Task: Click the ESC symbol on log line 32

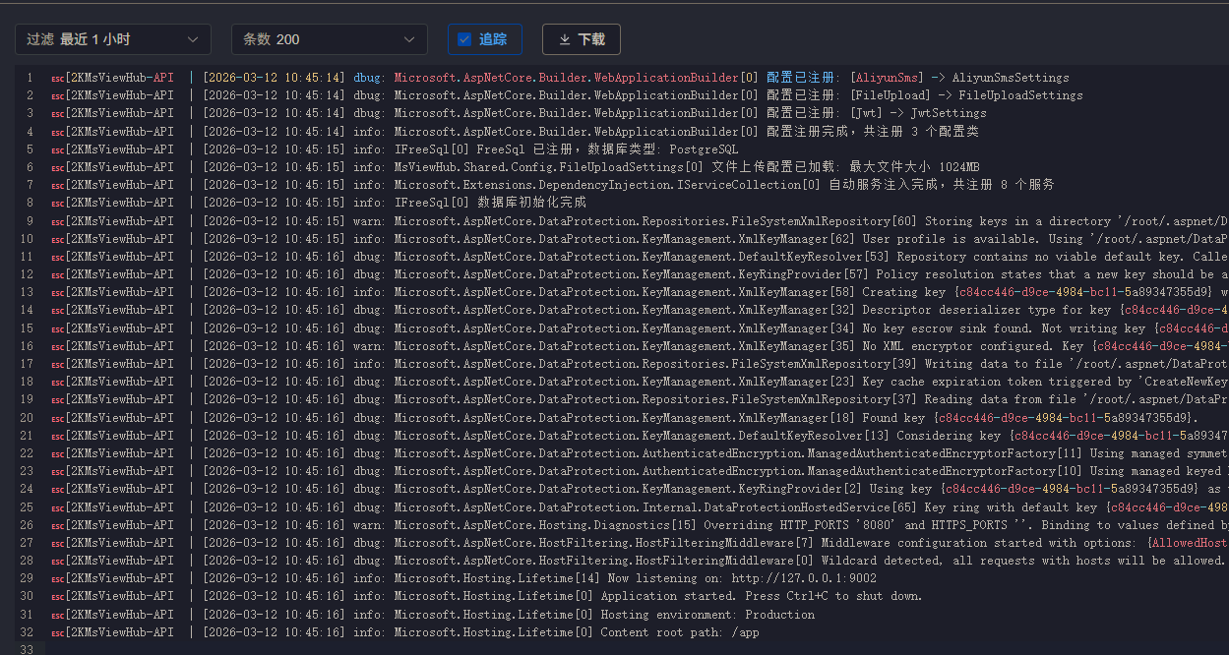Action: pyautogui.click(x=58, y=633)
